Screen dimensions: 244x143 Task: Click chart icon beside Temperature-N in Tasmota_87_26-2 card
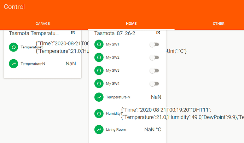click(x=99, y=97)
